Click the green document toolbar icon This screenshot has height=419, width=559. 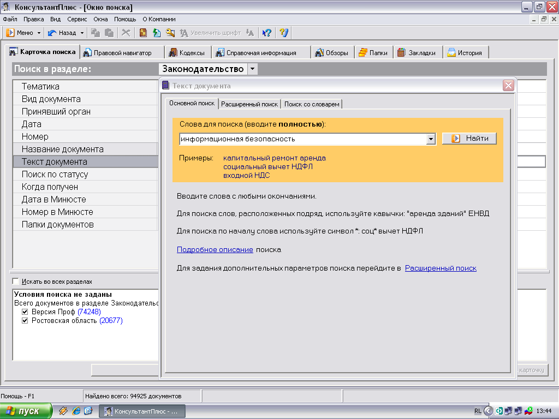pyautogui.click(x=157, y=33)
